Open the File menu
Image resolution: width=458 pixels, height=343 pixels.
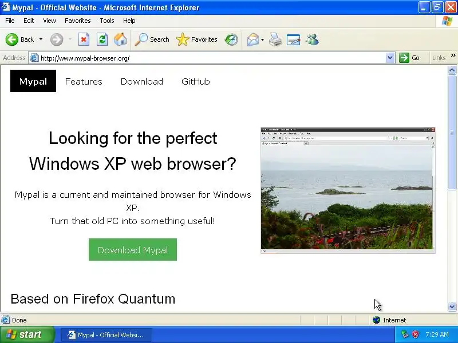coord(10,21)
